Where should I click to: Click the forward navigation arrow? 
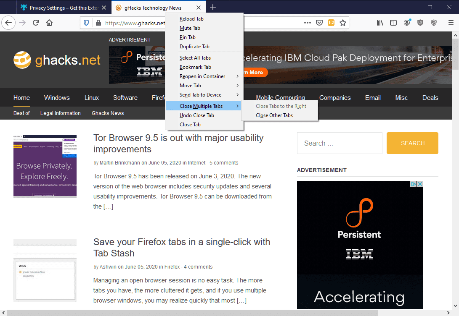point(22,23)
